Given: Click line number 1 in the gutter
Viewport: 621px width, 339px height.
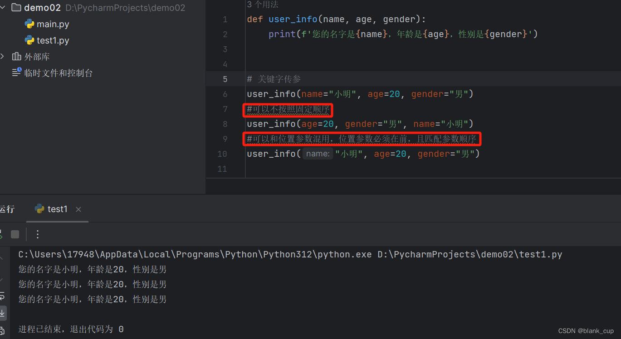Looking at the screenshot, I should pos(225,19).
